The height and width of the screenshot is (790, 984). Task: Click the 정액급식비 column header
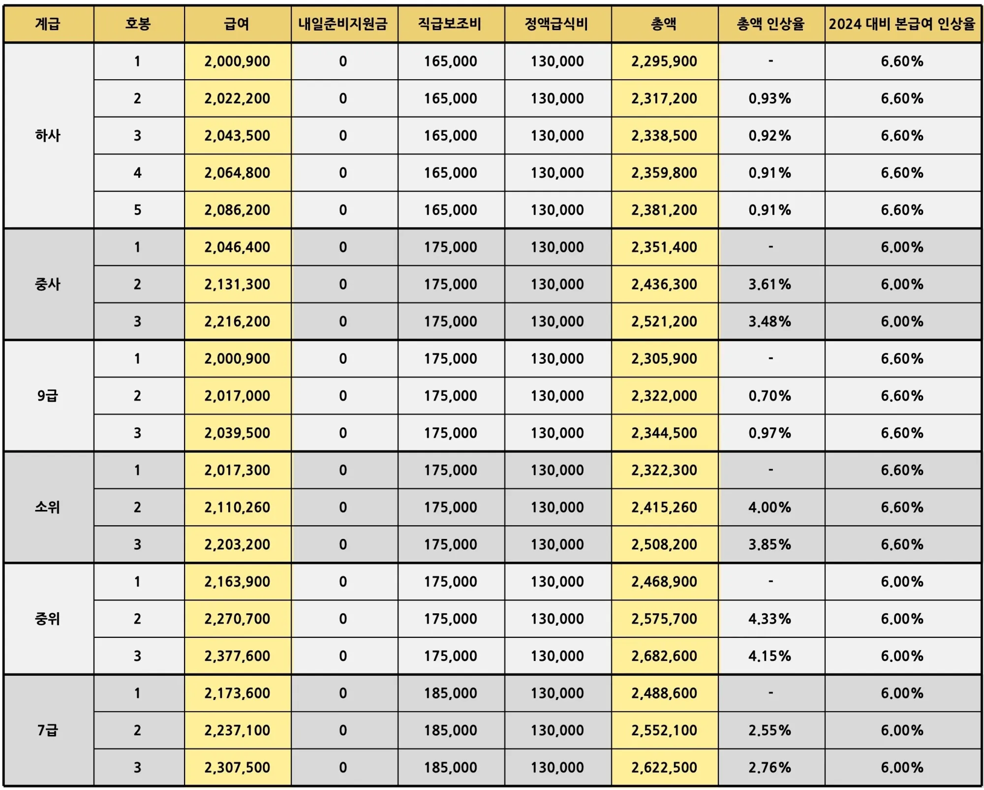[556, 24]
